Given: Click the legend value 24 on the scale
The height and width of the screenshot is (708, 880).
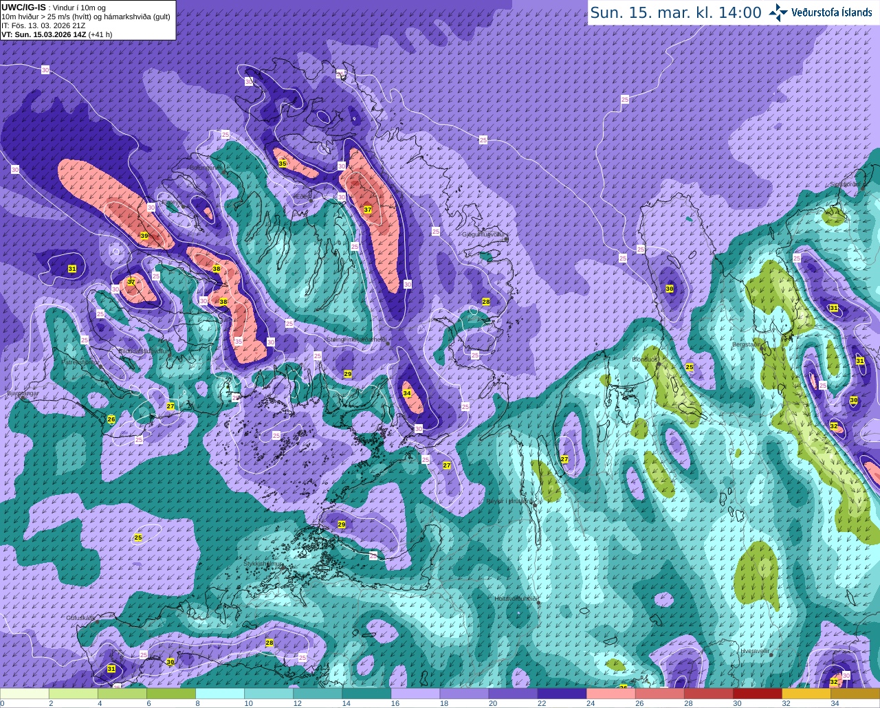Looking at the screenshot, I should tap(590, 703).
